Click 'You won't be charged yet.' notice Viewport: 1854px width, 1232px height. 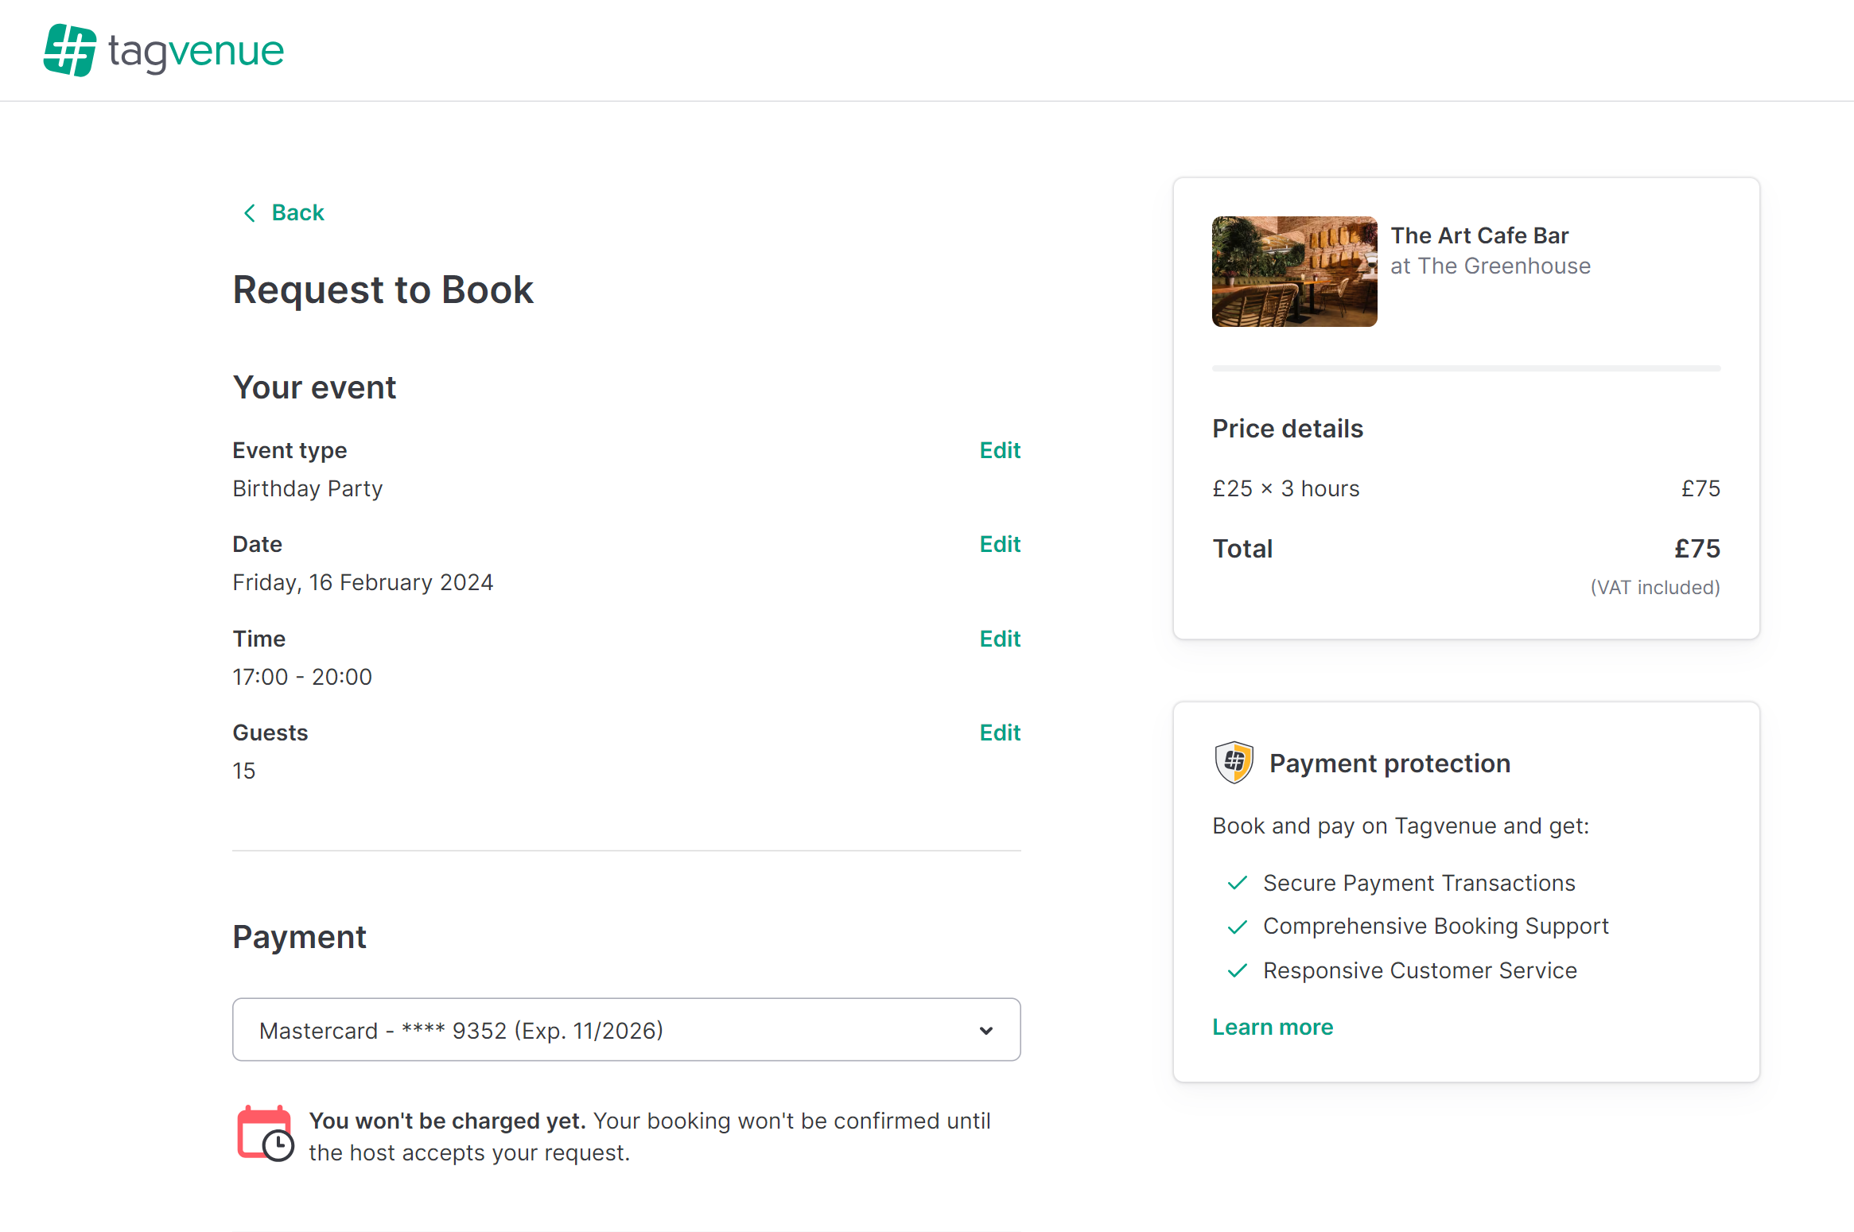tap(447, 1121)
